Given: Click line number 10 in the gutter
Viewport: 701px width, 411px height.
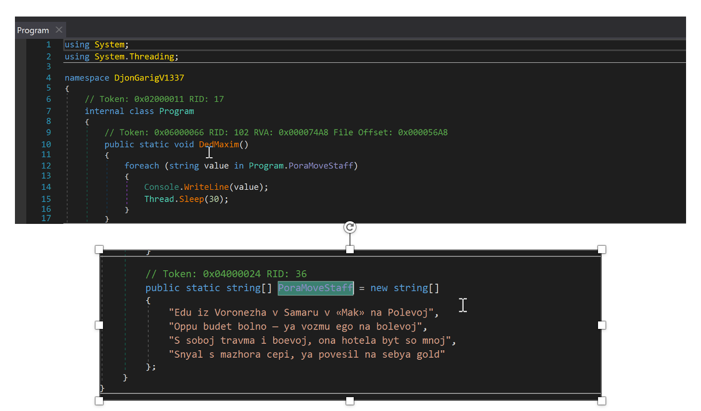Looking at the screenshot, I should [x=46, y=144].
